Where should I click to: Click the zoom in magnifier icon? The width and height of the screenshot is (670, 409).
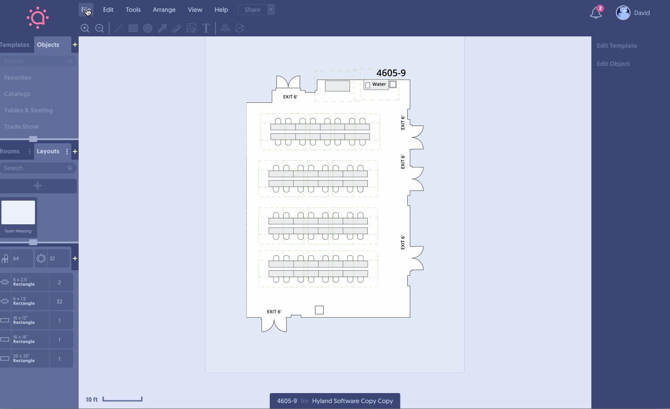click(85, 28)
